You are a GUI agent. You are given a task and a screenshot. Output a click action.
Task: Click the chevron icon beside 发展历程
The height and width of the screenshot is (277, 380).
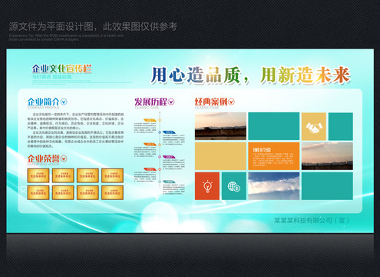click(171, 102)
